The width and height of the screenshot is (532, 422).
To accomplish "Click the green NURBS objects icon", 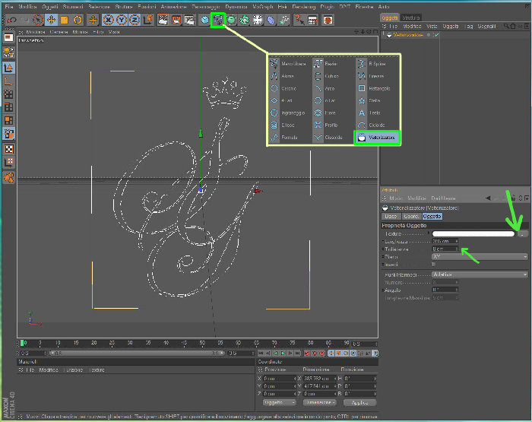I will point(231,20).
